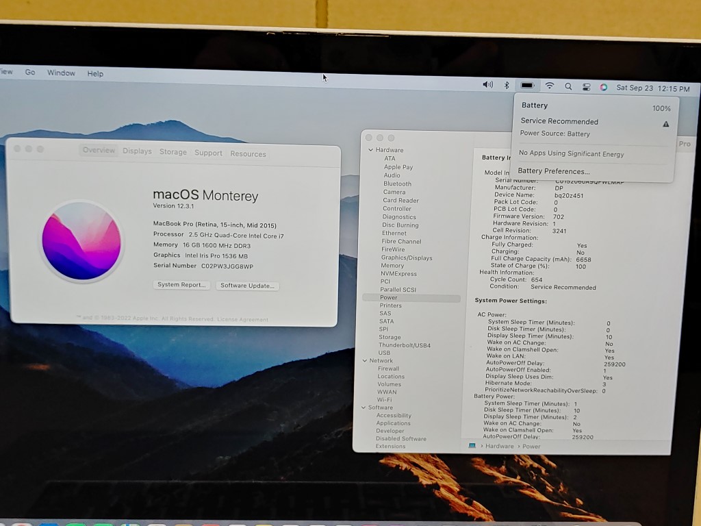Select Fibre Channel in sidebar
The height and width of the screenshot is (526, 701).
click(x=401, y=241)
